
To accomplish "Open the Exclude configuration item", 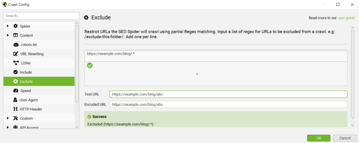I will [39, 81].
